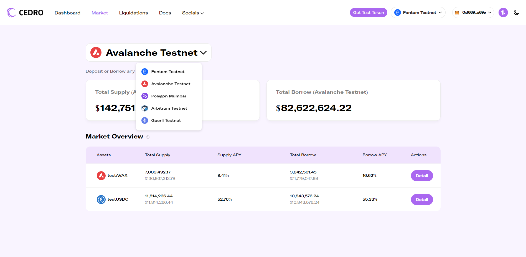The height and width of the screenshot is (257, 526).
Task: Click the $130,937,313.78 supply value
Action: pos(160,178)
